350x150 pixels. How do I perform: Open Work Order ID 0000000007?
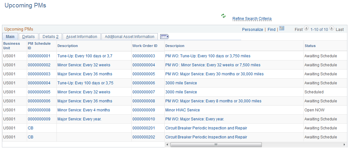(x=144, y=92)
